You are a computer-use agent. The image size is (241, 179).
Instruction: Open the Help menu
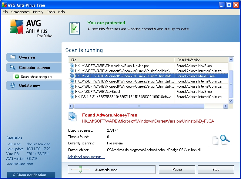(x=61, y=12)
